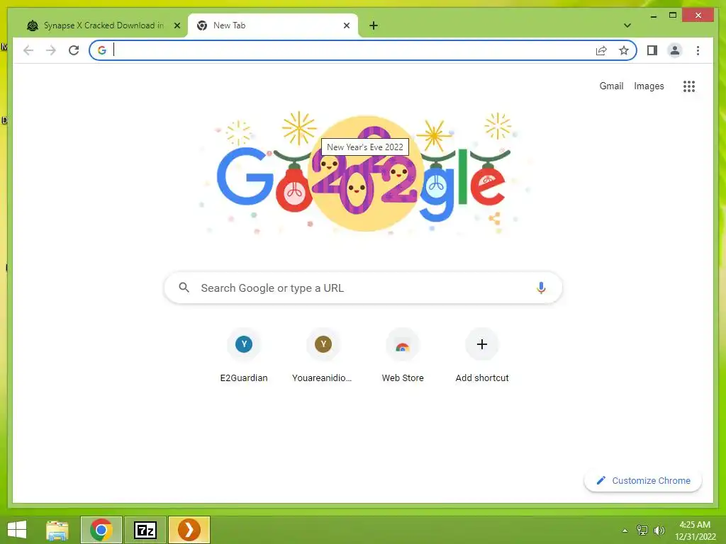Close the Synapse X Cracked Download tab
The width and height of the screenshot is (726, 544).
[x=177, y=25]
